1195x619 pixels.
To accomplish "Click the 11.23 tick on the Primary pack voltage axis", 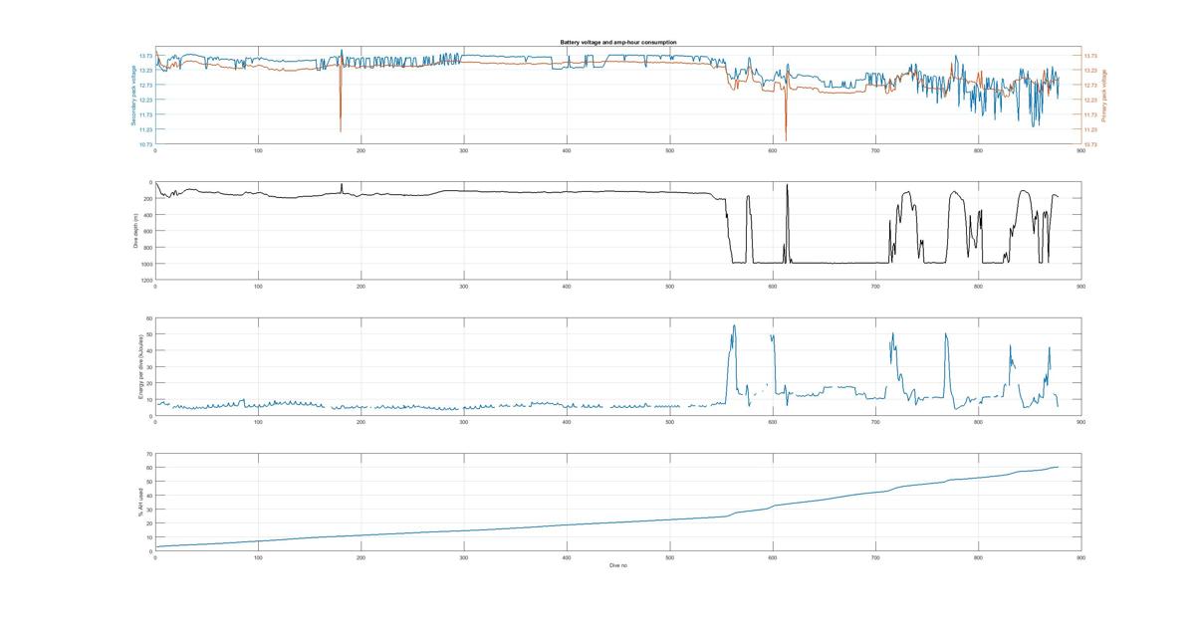I will 1090,129.
